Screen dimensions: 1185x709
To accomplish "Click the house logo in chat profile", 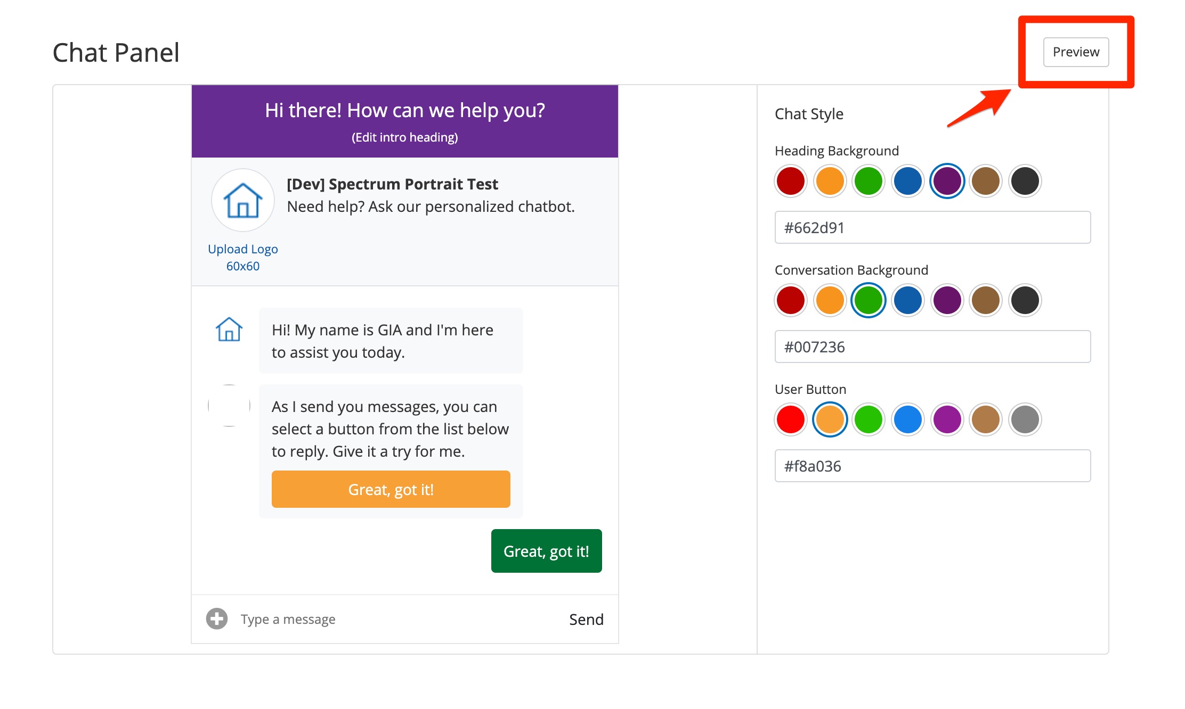I will tap(243, 201).
